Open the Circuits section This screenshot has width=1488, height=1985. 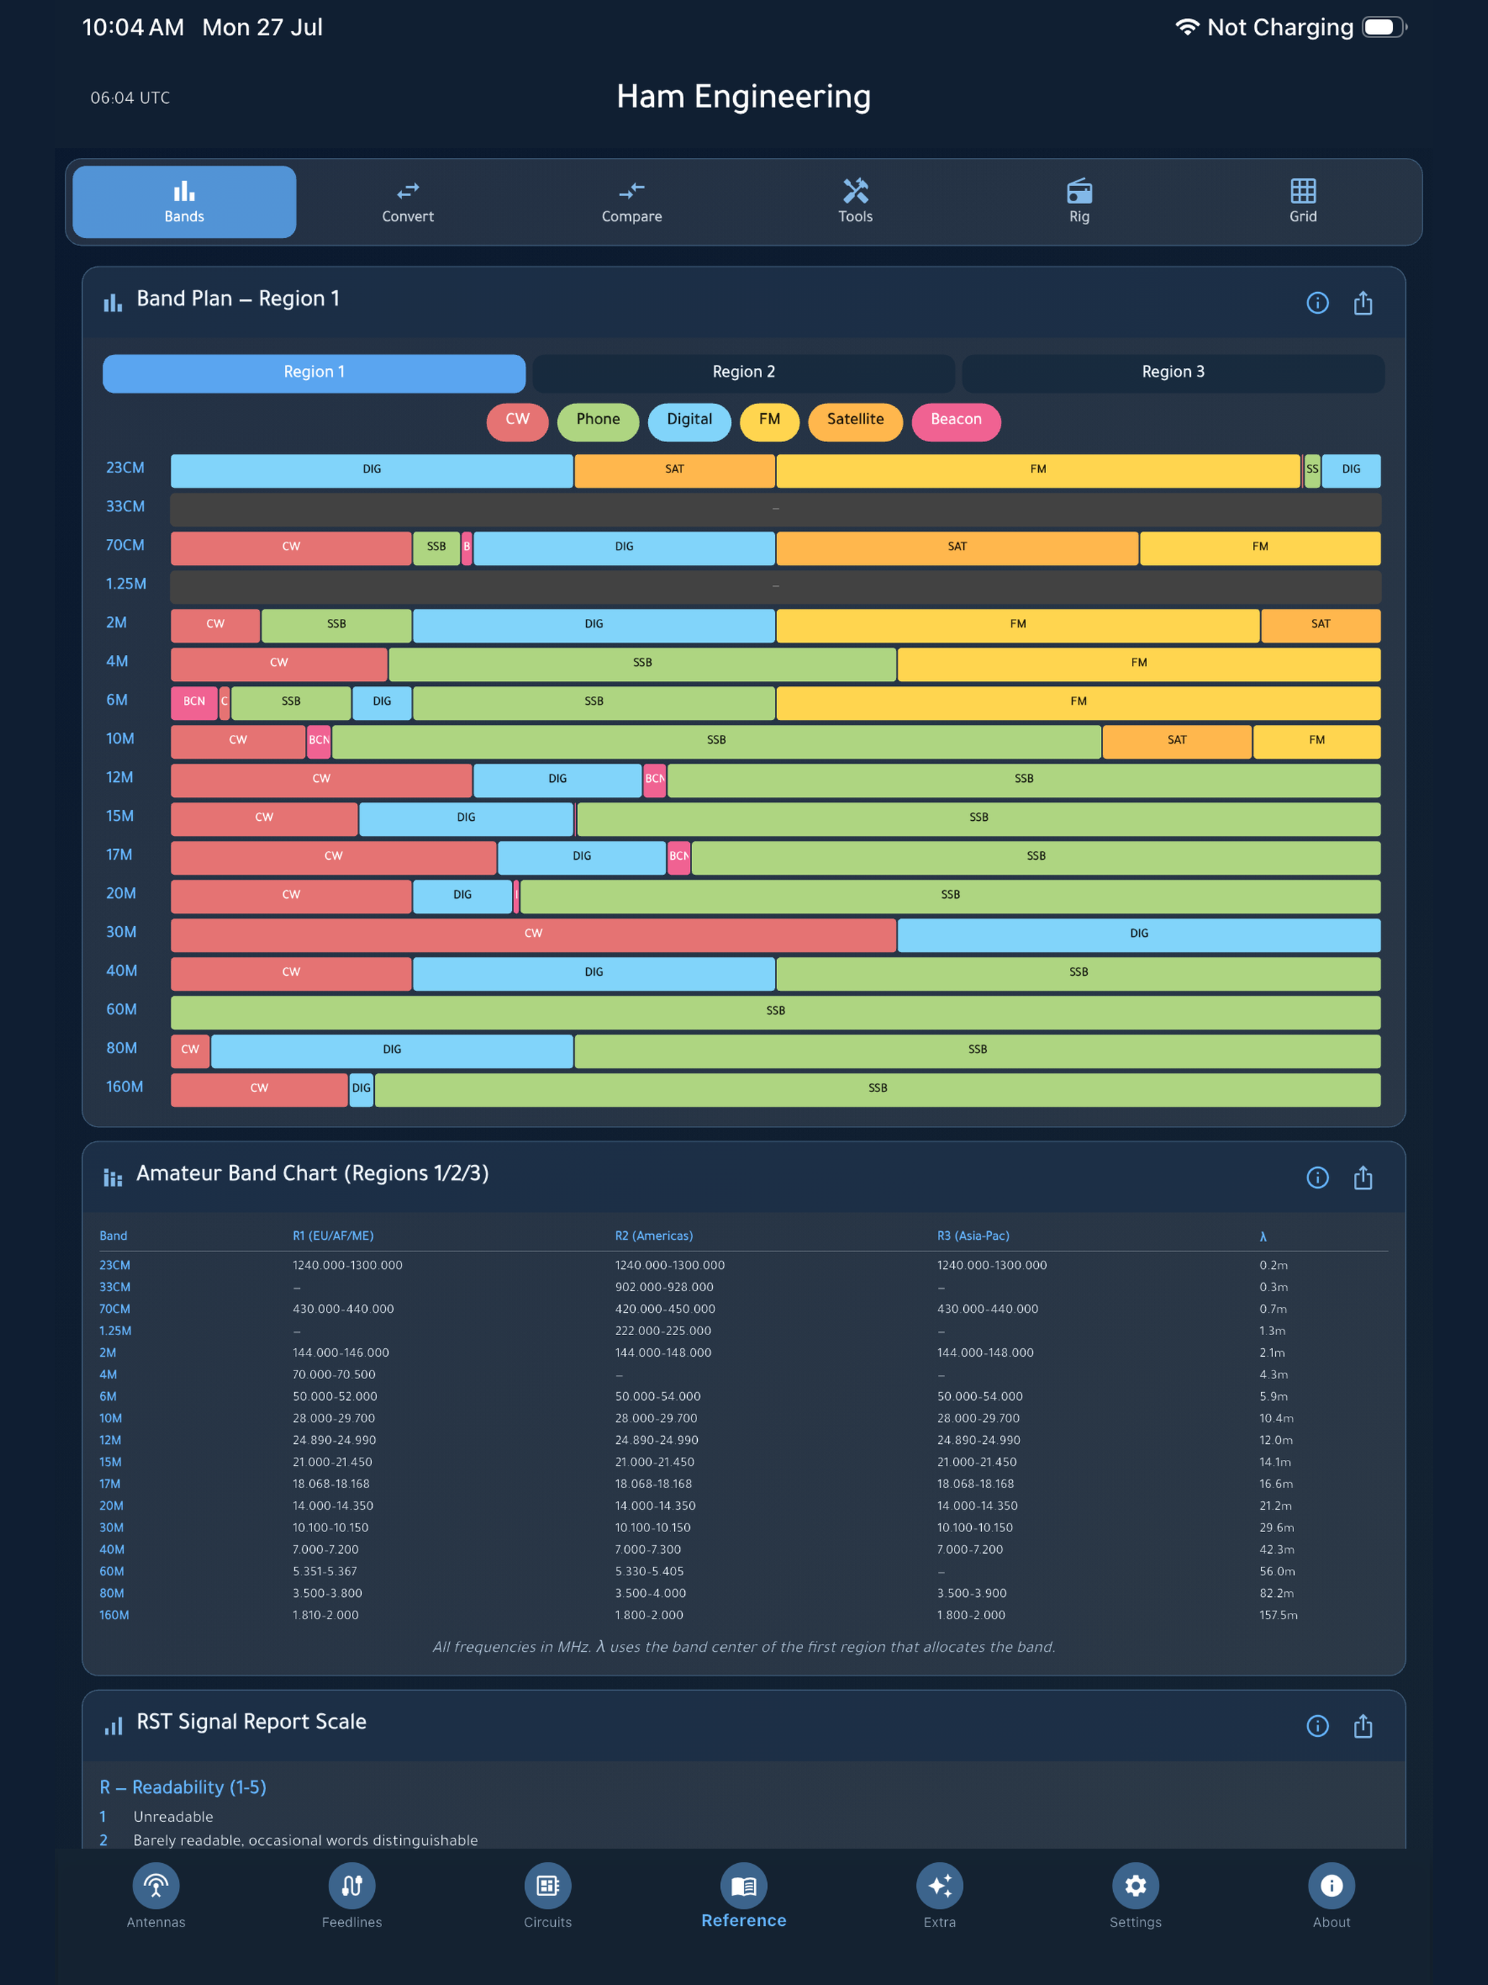(x=547, y=1896)
